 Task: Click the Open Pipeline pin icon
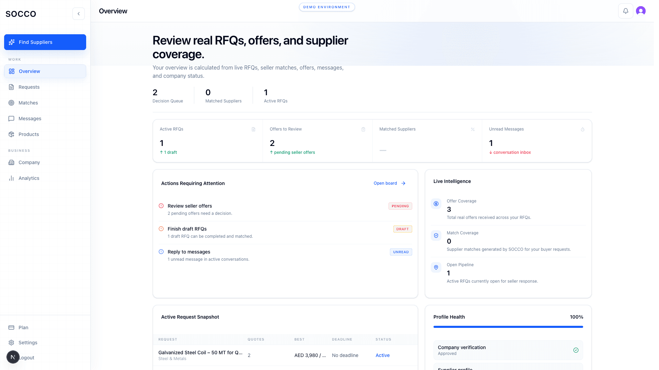(436, 267)
